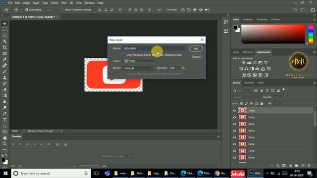Click the Lock image pixels brush icon
Viewport: 317px width, 178px height.
point(246,103)
